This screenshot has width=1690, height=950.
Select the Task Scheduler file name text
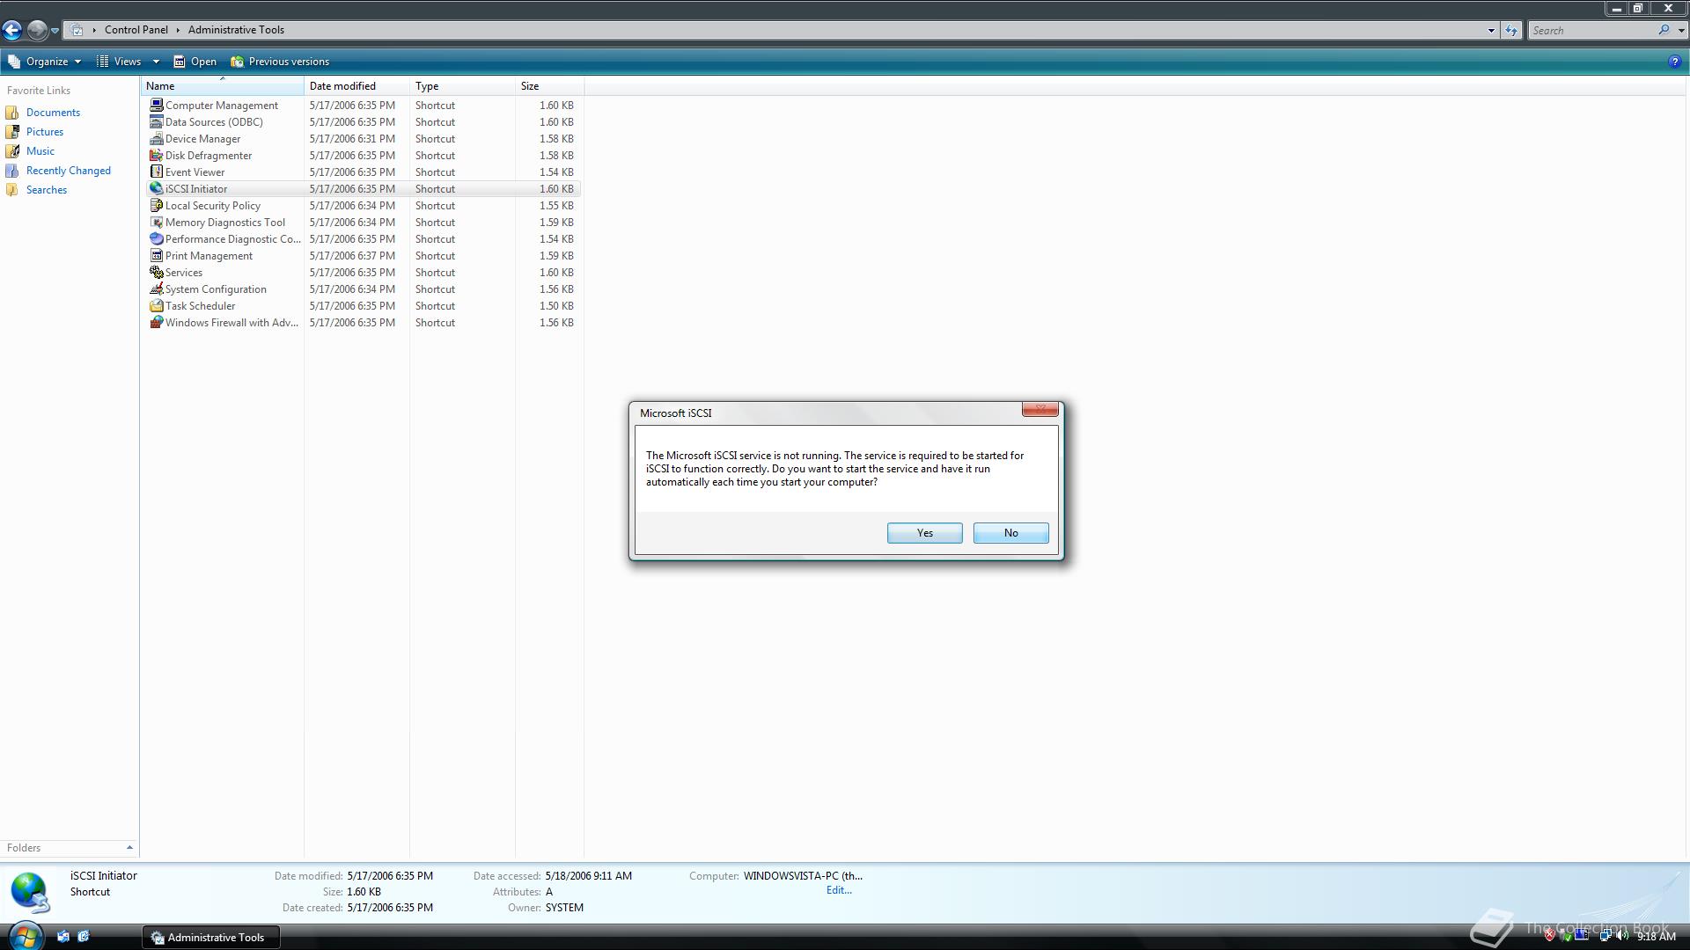pyautogui.click(x=201, y=306)
